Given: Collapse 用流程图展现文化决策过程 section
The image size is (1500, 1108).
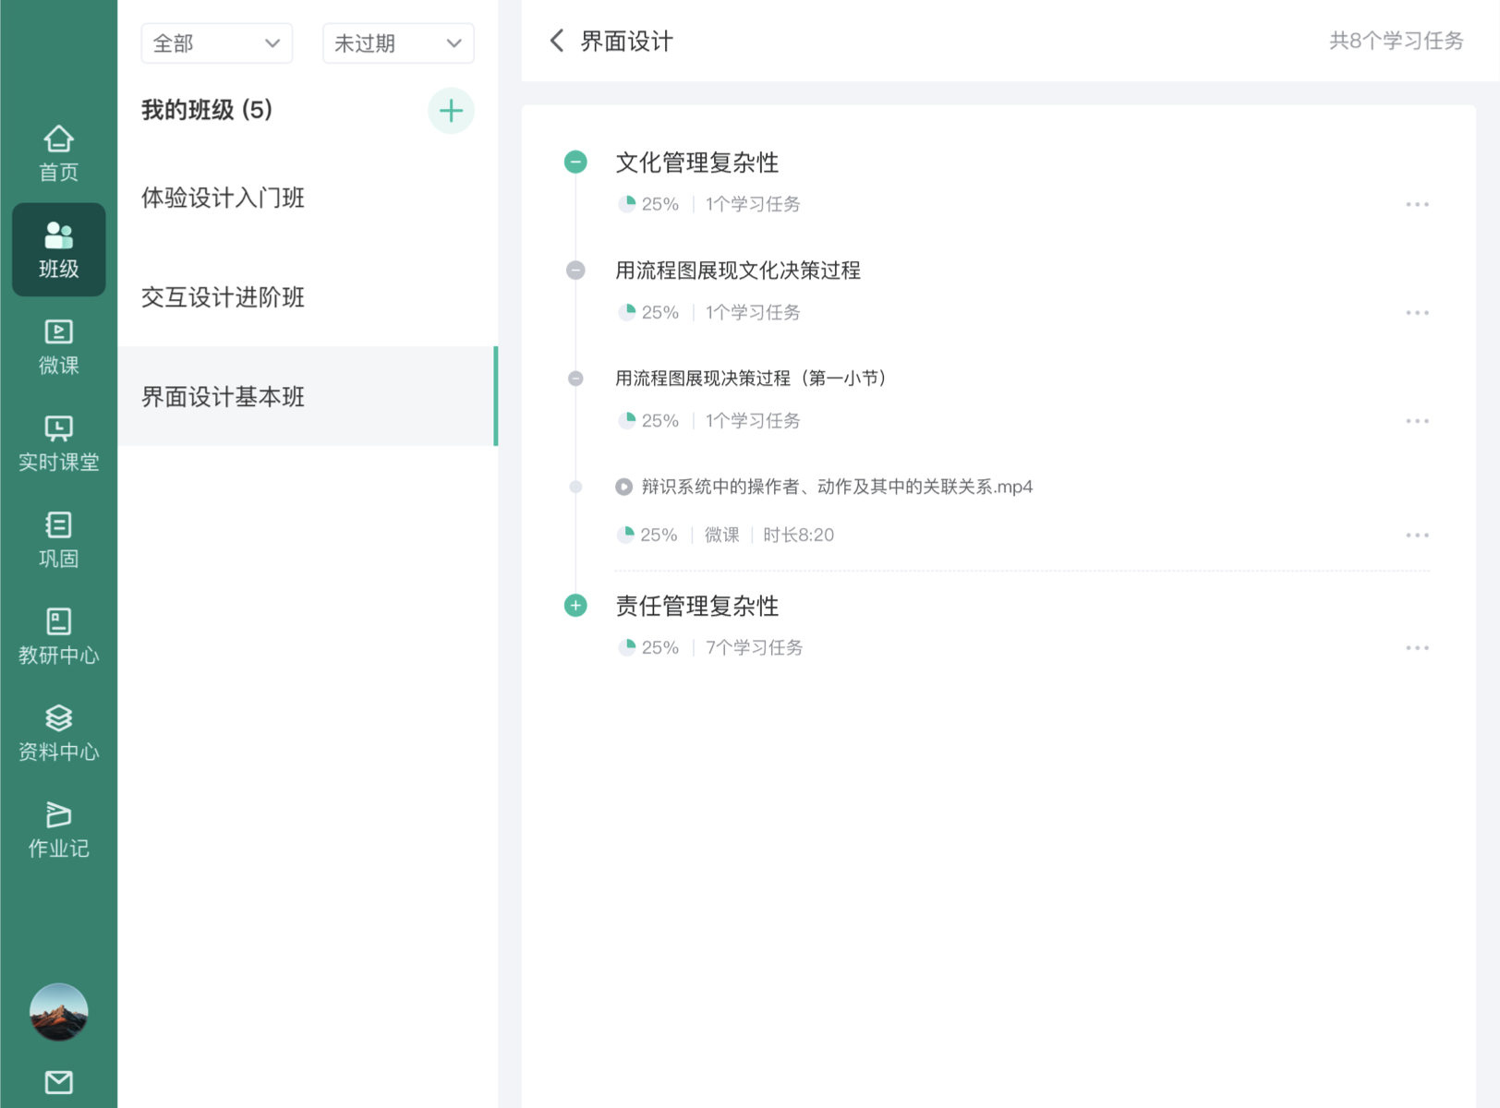Looking at the screenshot, I should coord(575,270).
